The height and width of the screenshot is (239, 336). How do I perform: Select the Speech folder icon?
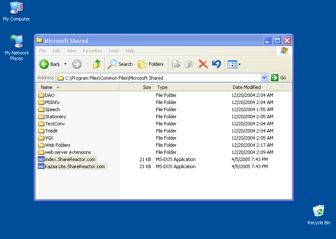click(41, 109)
